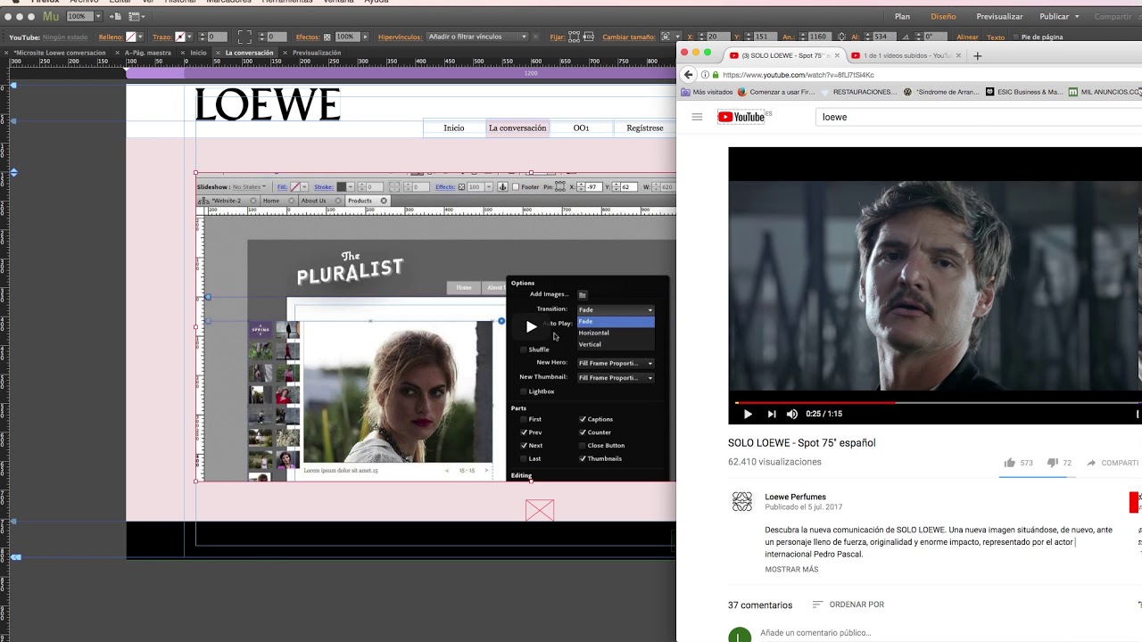Click the Loewe Perfumes channel avatar

[742, 502]
